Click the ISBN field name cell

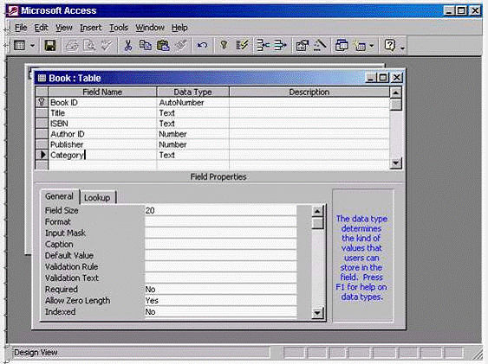pos(102,124)
